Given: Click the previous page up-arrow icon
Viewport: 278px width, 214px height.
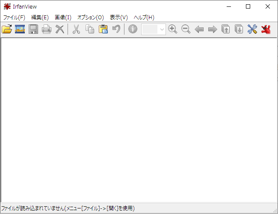Looking at the screenshot, I should coord(226,29).
